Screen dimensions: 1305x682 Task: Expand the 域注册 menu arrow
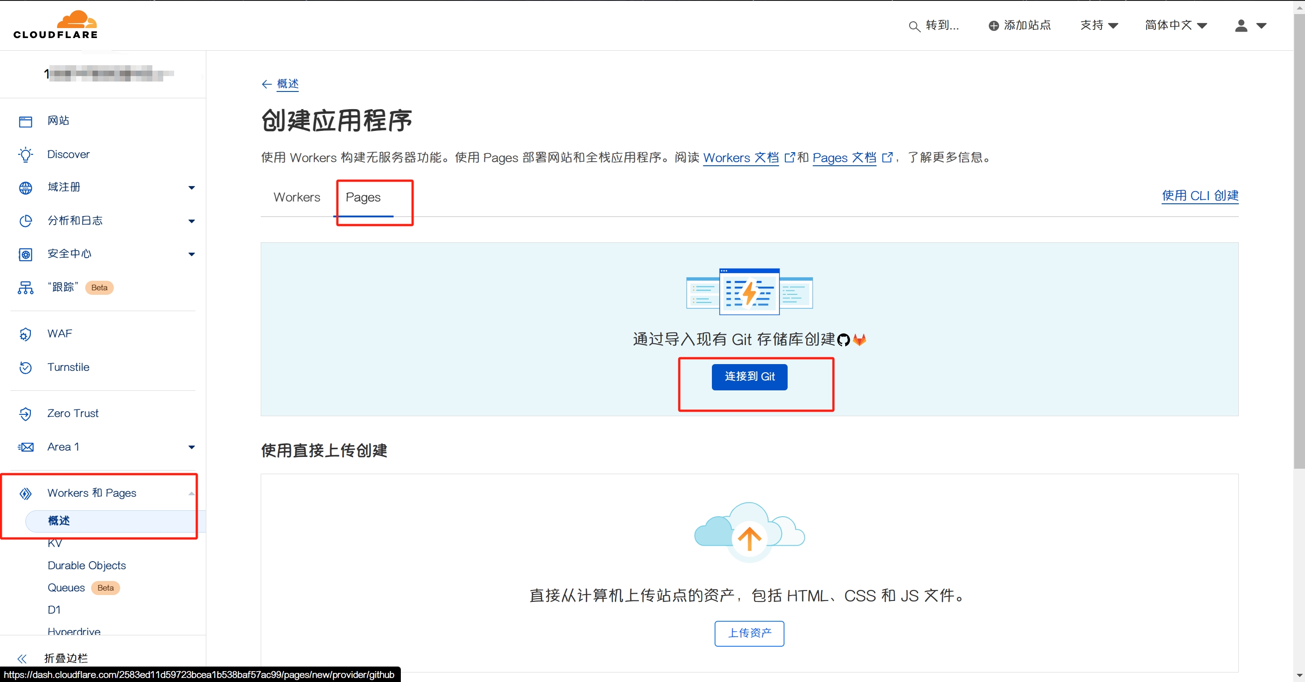coord(191,187)
